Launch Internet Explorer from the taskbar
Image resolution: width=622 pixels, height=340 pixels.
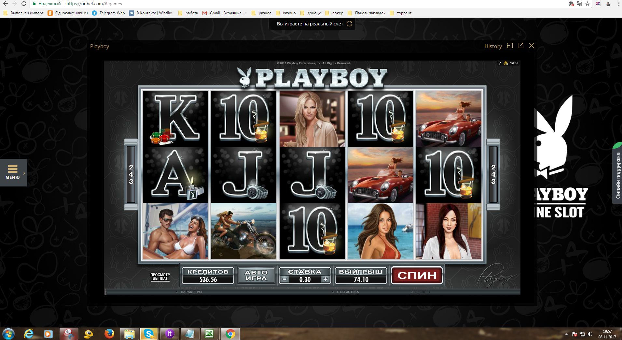pyautogui.click(x=29, y=334)
